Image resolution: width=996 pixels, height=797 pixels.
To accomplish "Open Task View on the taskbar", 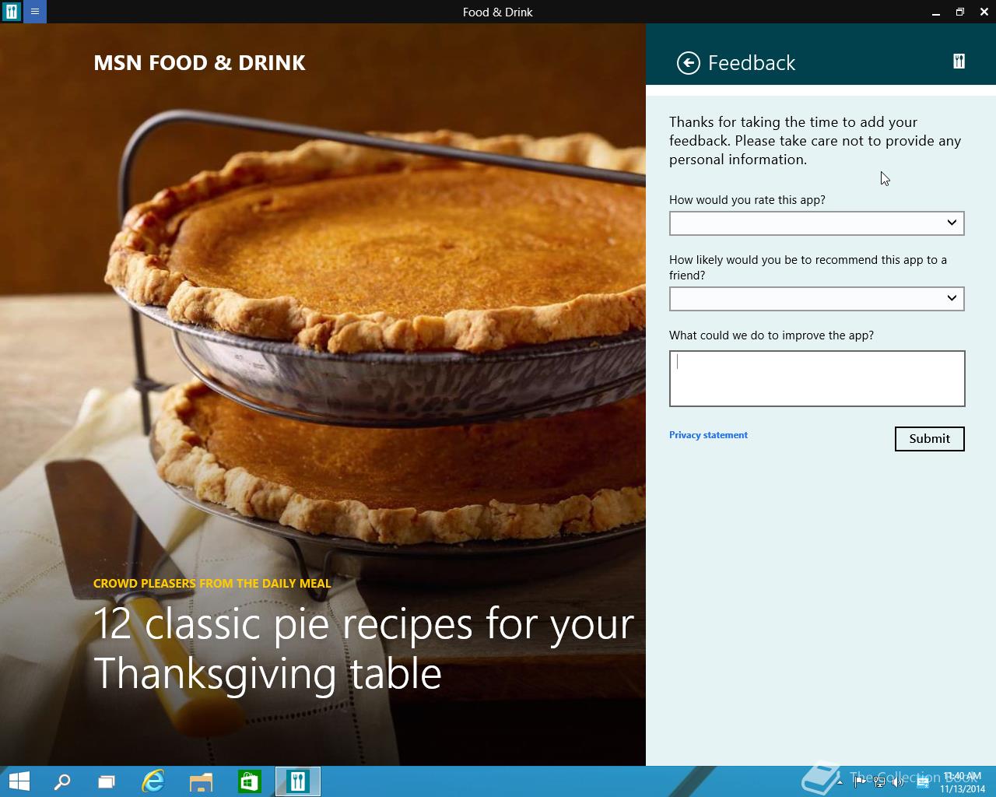I will [x=107, y=781].
